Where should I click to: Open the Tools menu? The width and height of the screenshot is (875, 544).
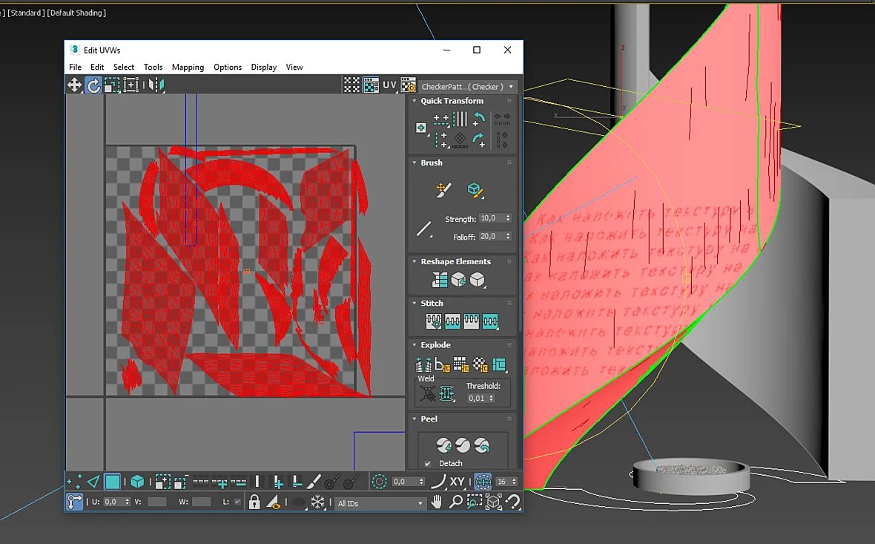(153, 67)
